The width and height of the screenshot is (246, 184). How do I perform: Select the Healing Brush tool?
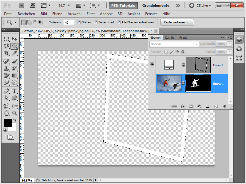[6, 61]
